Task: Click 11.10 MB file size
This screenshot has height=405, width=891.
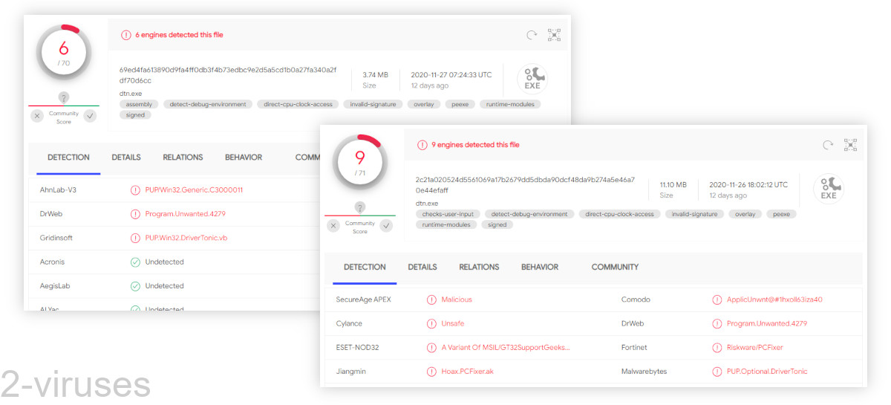Action: click(x=673, y=185)
